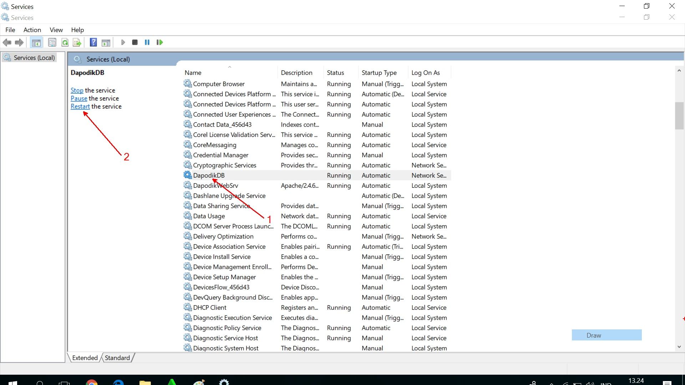The image size is (685, 385).
Task: Click the Restart Service toolbar icon
Action: pyautogui.click(x=159, y=42)
